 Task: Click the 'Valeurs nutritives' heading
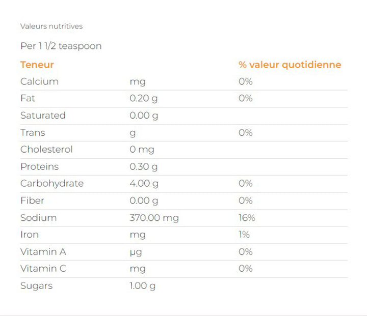coord(51,26)
